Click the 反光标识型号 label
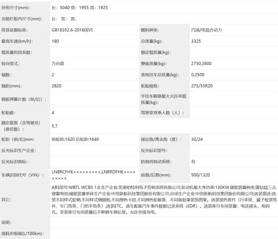 coord(154,151)
